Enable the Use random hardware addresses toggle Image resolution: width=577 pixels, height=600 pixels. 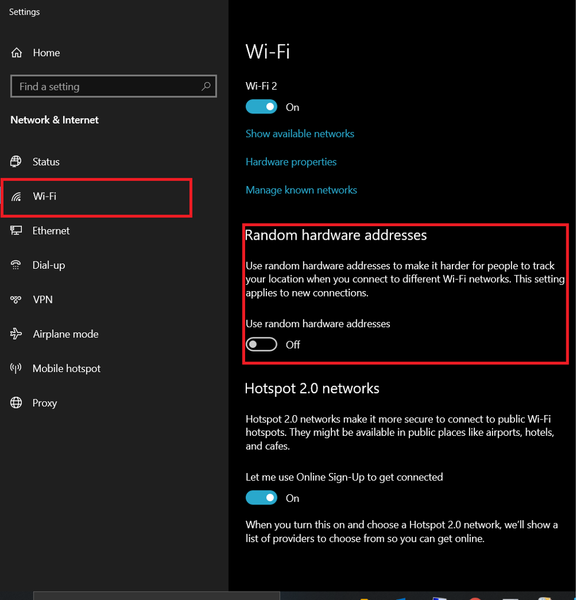[x=261, y=344]
